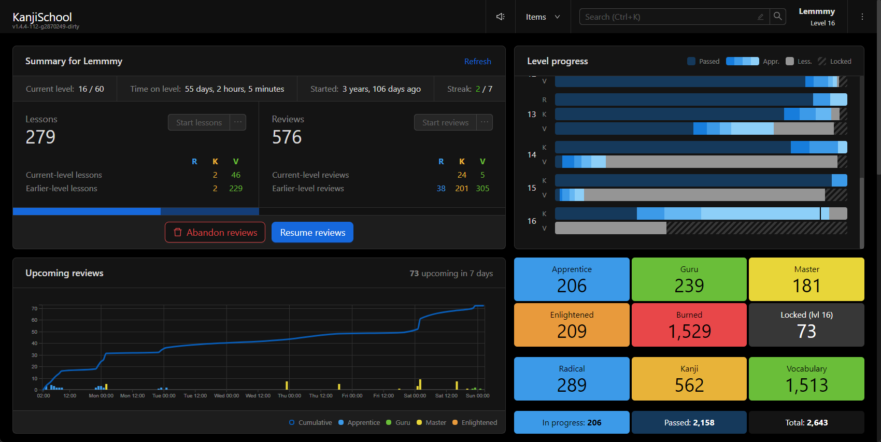Viewport: 881px width, 442px height.
Task: Open the Items dropdown menu
Action: click(543, 17)
